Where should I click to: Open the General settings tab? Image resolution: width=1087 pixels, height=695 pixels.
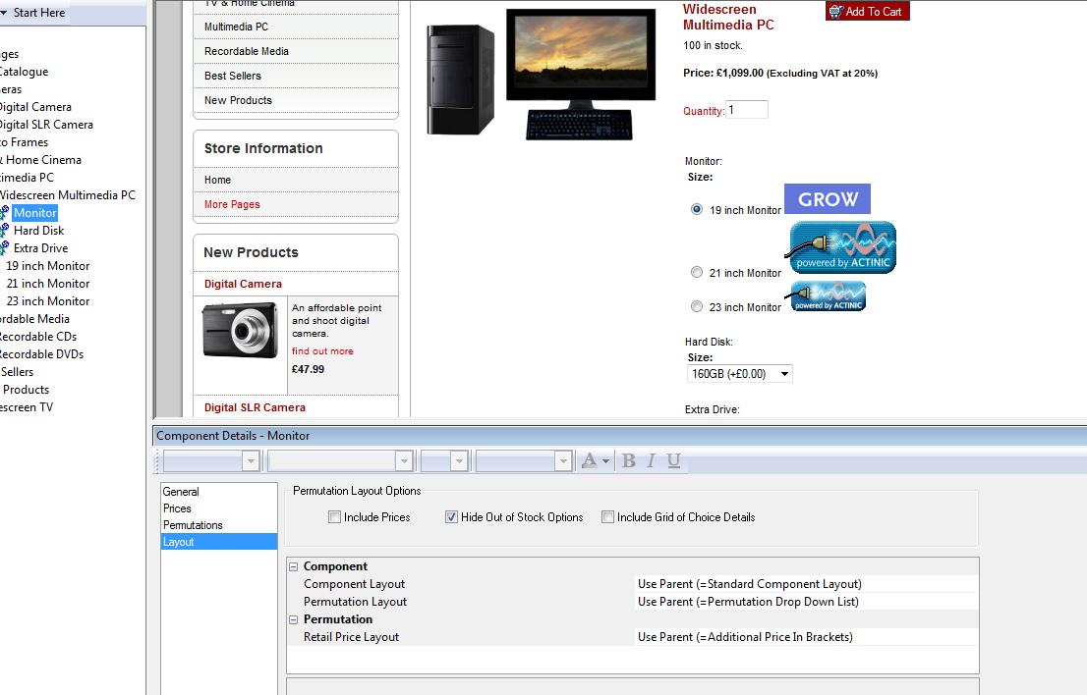[x=181, y=492]
